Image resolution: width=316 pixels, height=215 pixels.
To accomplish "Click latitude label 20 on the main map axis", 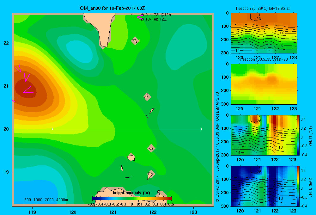I will [x=6, y=129].
